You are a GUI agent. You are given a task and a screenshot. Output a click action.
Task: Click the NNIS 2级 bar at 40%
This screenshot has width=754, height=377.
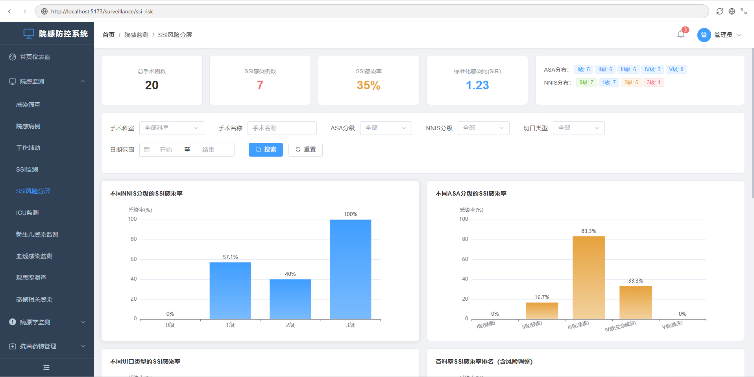coord(290,299)
